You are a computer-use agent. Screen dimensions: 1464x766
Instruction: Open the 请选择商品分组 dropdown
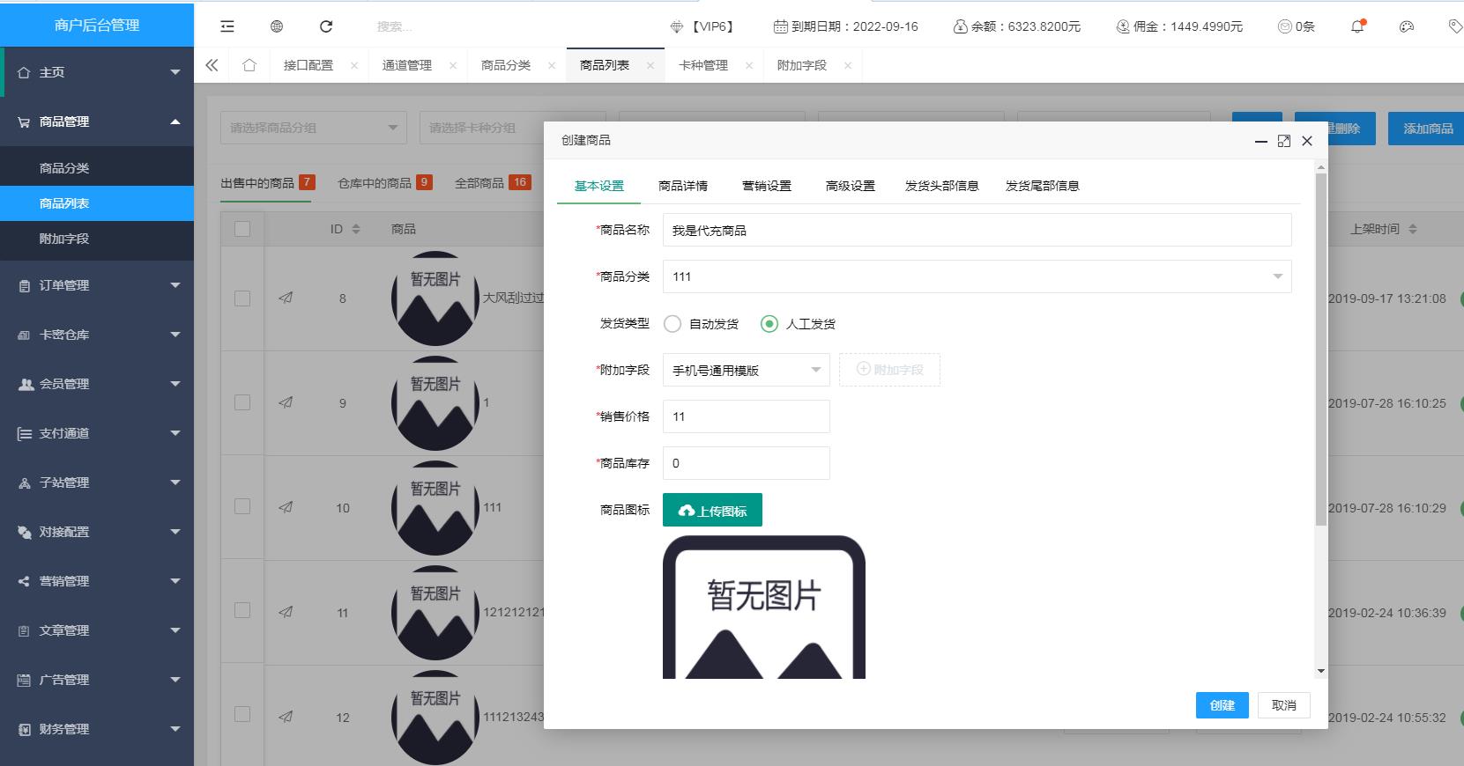[x=314, y=128]
